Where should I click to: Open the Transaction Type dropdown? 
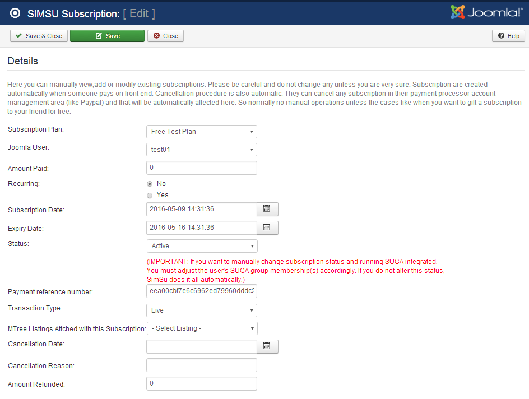coord(201,310)
